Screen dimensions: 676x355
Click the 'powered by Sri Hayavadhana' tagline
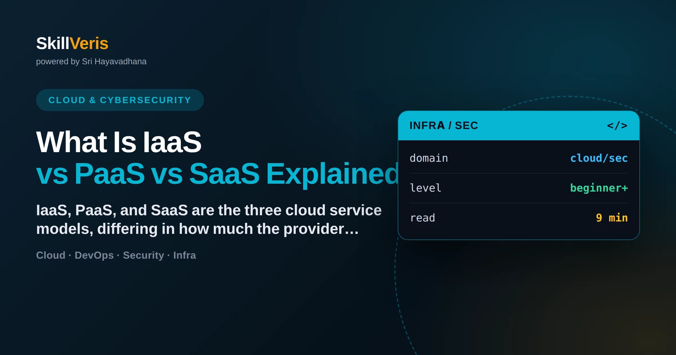click(91, 61)
